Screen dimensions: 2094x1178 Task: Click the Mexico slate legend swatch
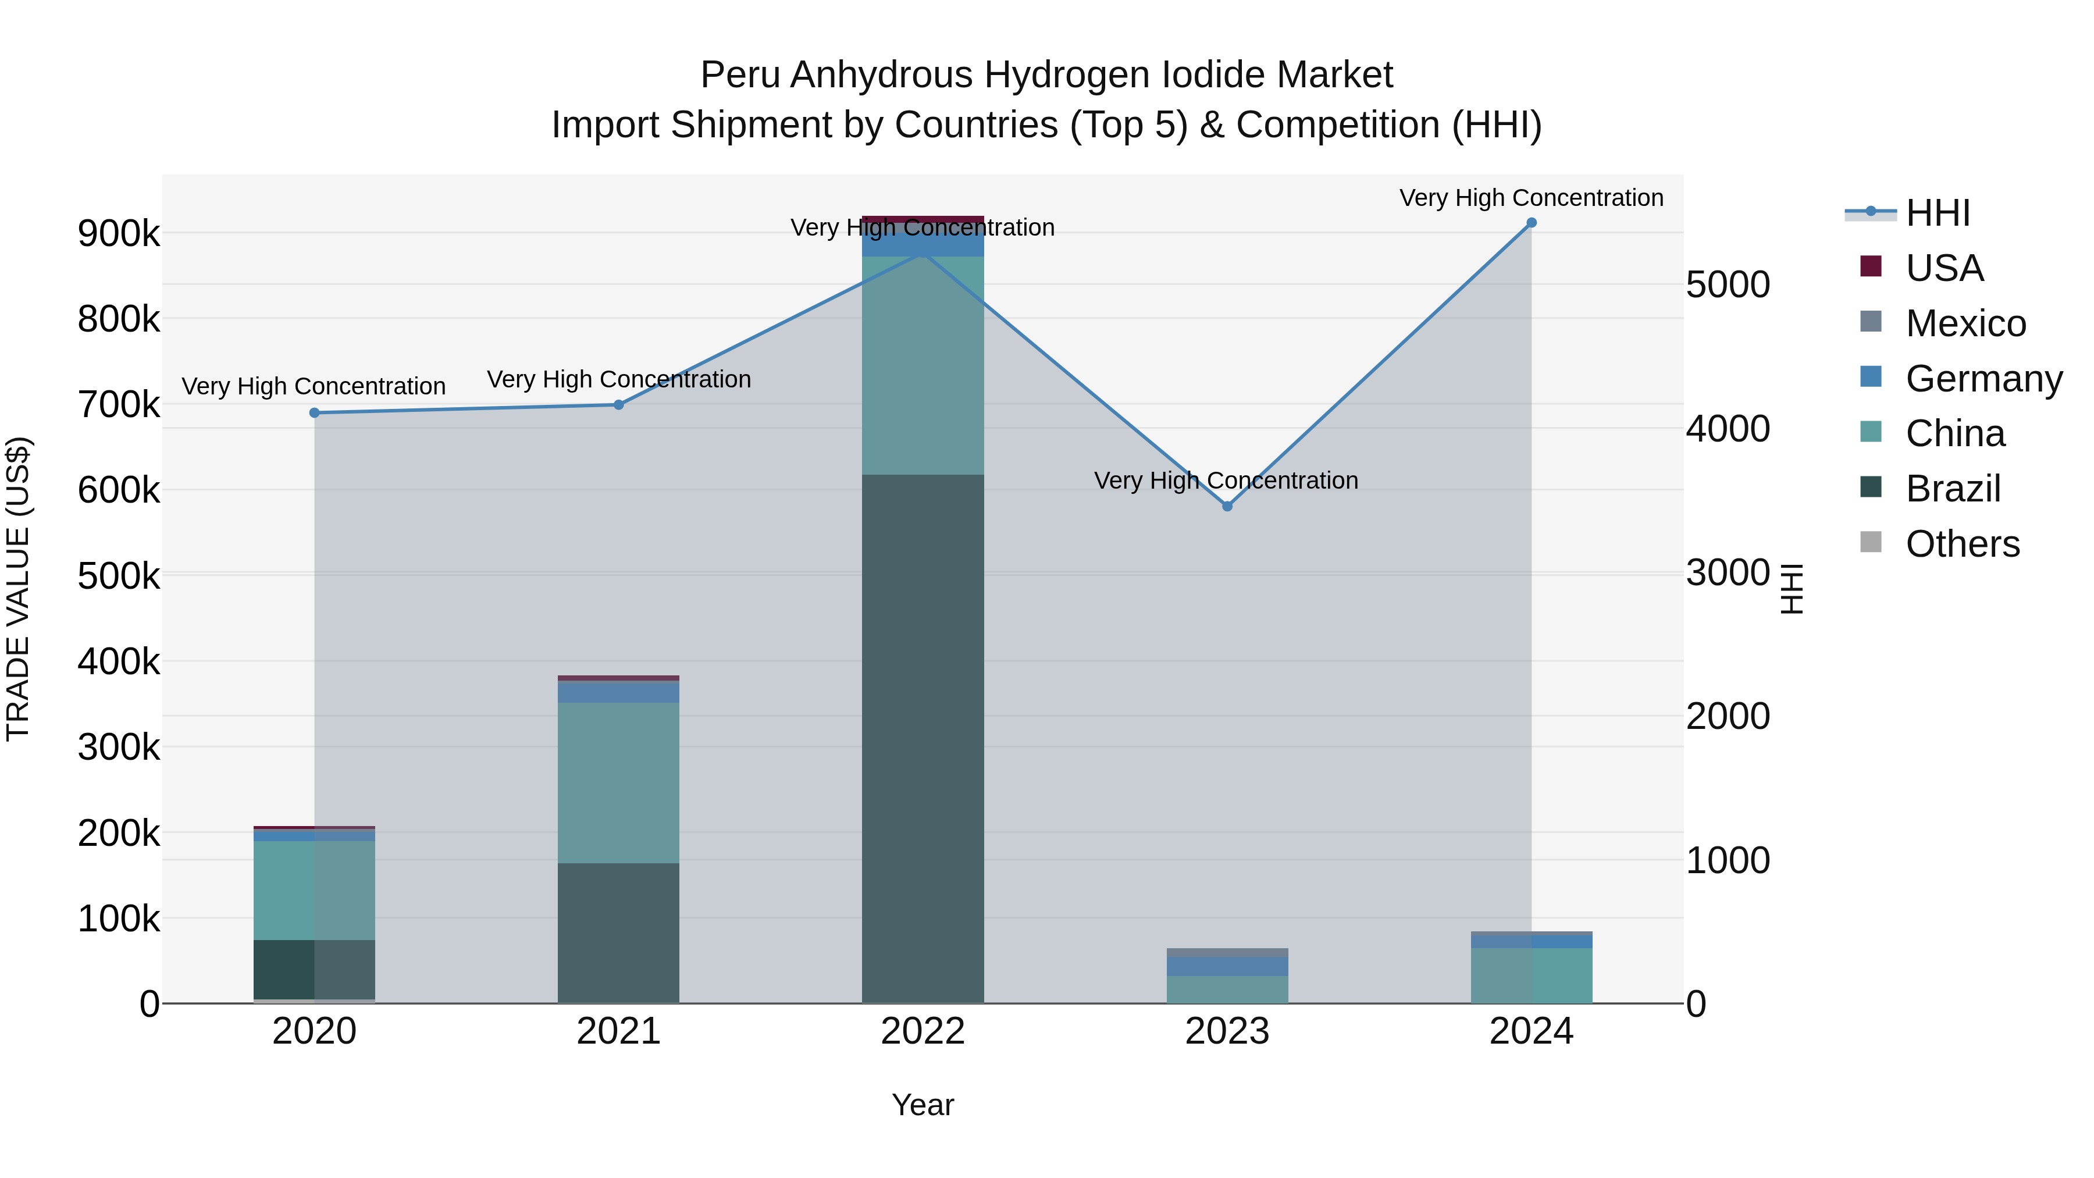(1871, 321)
